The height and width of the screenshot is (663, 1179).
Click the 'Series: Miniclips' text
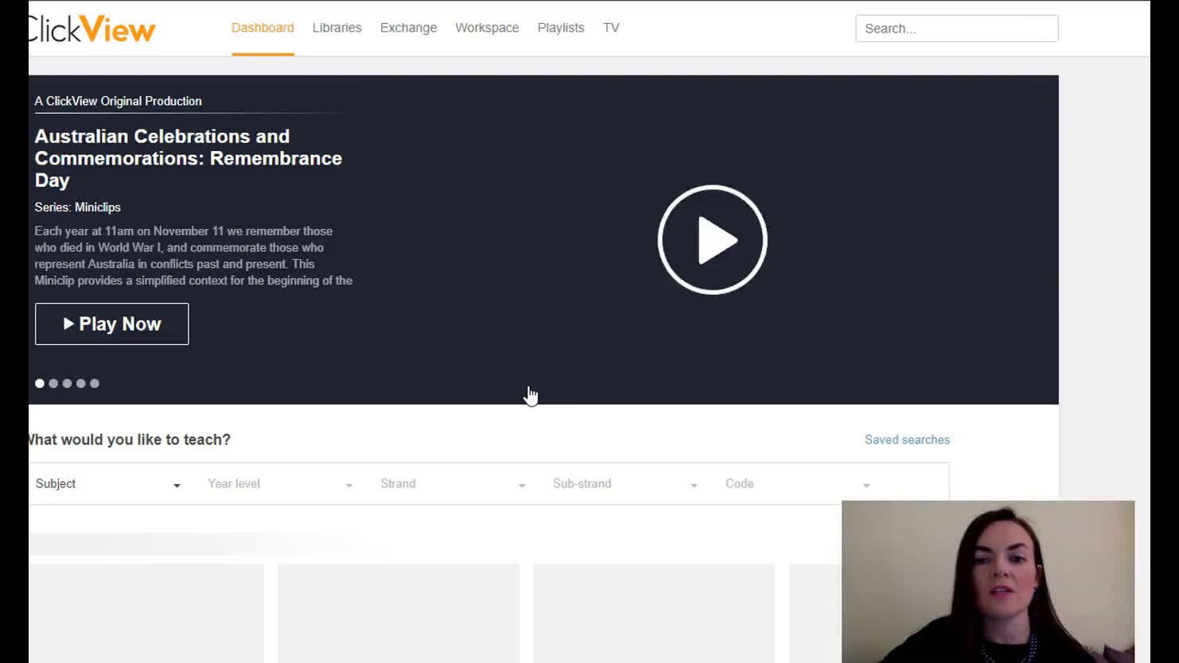(78, 207)
